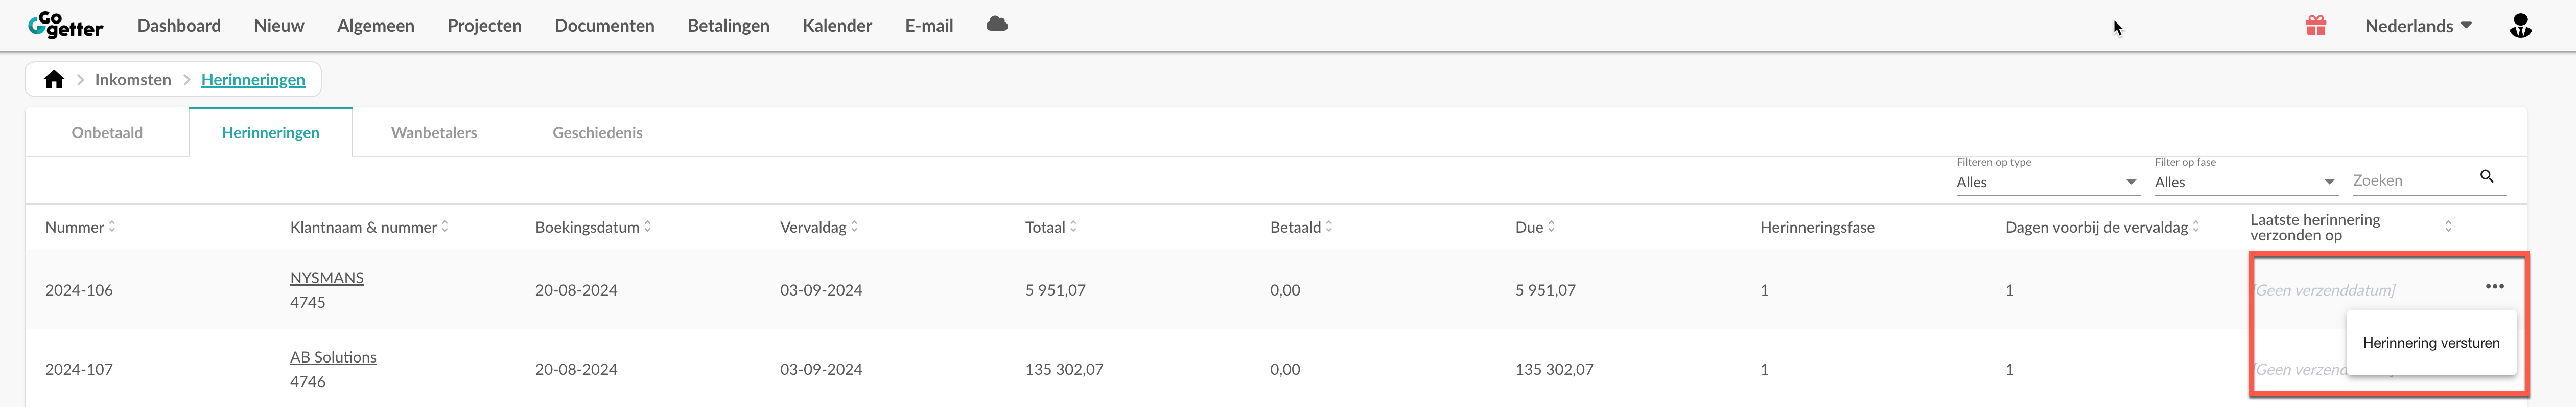The height and width of the screenshot is (407, 2576).
Task: Click the red gift icon
Action: pos(2316,25)
